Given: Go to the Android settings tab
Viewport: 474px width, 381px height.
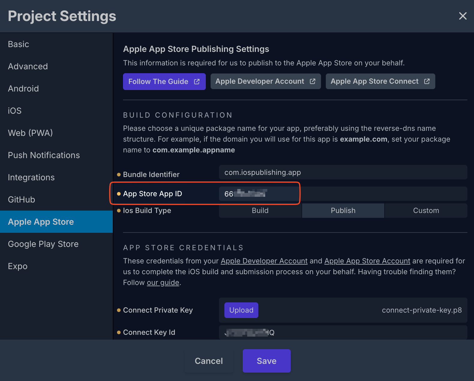Looking at the screenshot, I should (x=23, y=89).
